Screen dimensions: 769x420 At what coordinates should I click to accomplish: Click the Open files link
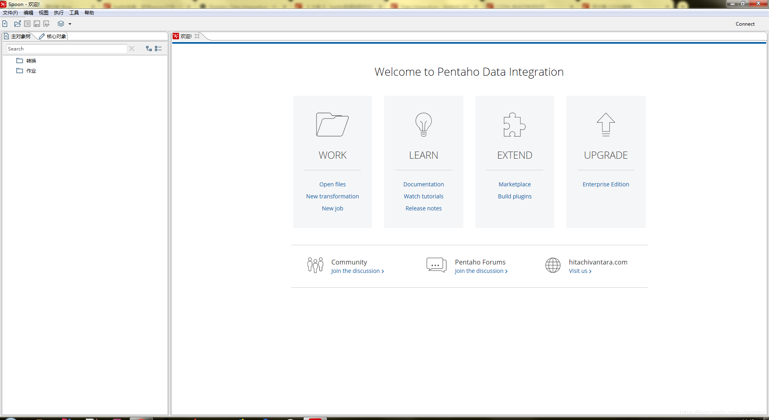click(332, 184)
